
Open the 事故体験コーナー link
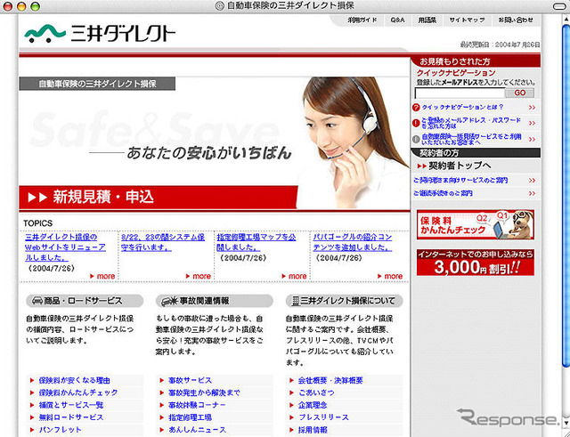(197, 405)
